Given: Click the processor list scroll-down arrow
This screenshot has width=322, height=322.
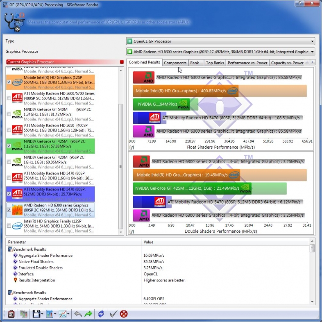Looking at the screenshot, I should coord(121,232).
